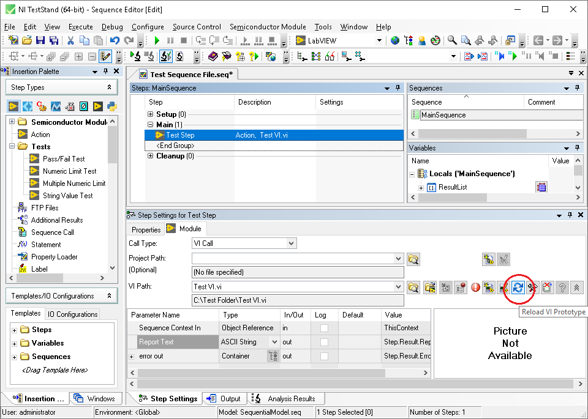Switch to the Output tab
The width and height of the screenshot is (588, 419).
click(225, 399)
